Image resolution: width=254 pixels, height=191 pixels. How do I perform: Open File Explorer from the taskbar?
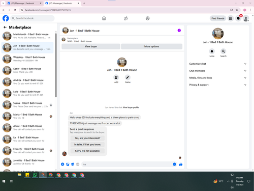click(19, 175)
